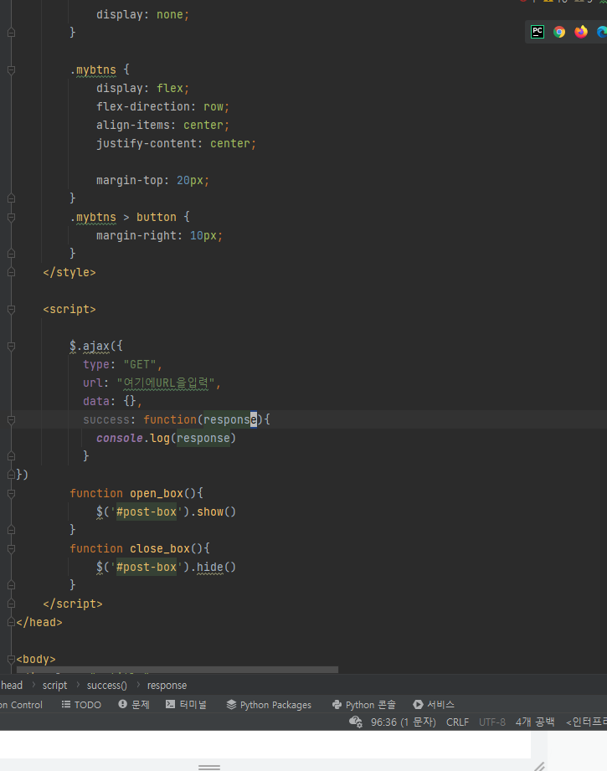The height and width of the screenshot is (771, 607).
Task: Open the Python Packages tool window
Action: pos(269,705)
